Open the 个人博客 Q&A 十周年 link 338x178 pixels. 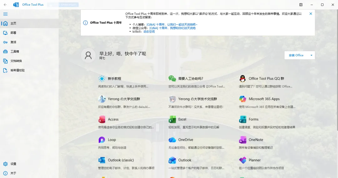point(172,25)
